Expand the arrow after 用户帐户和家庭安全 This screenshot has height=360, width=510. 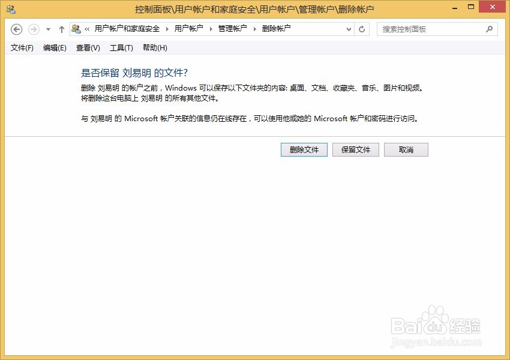167,29
